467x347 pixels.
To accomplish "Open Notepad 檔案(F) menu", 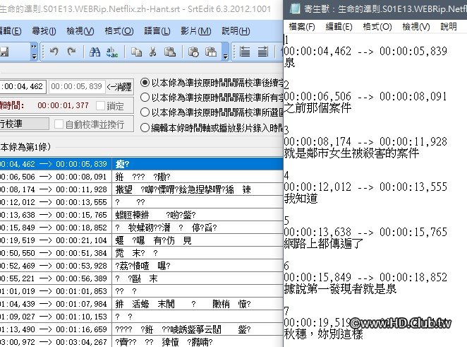I will (302, 27).
